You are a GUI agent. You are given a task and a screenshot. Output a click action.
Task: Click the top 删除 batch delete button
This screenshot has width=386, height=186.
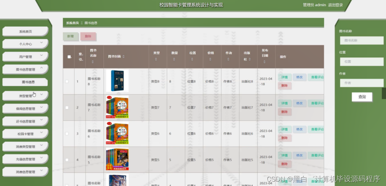[x=88, y=36]
